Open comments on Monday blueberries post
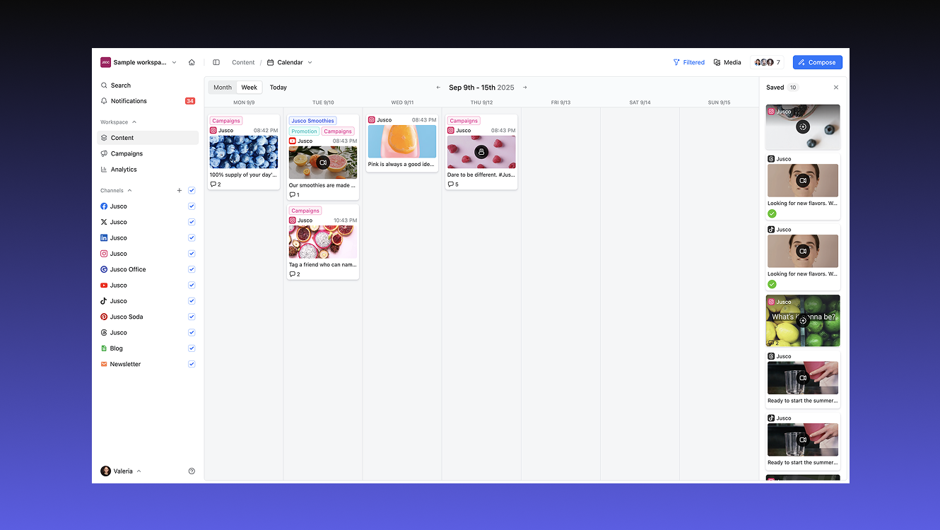 [216, 184]
